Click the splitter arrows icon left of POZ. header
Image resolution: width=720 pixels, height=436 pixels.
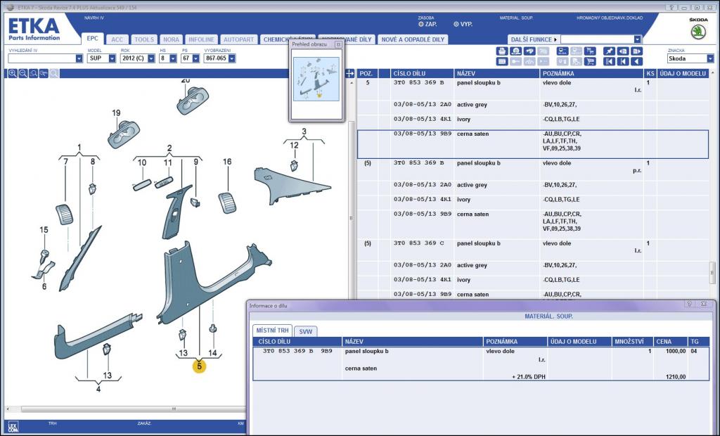click(350, 74)
